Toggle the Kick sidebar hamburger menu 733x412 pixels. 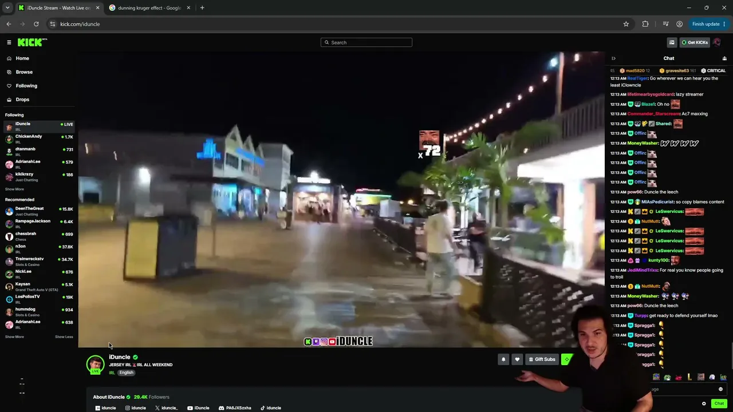click(9, 42)
